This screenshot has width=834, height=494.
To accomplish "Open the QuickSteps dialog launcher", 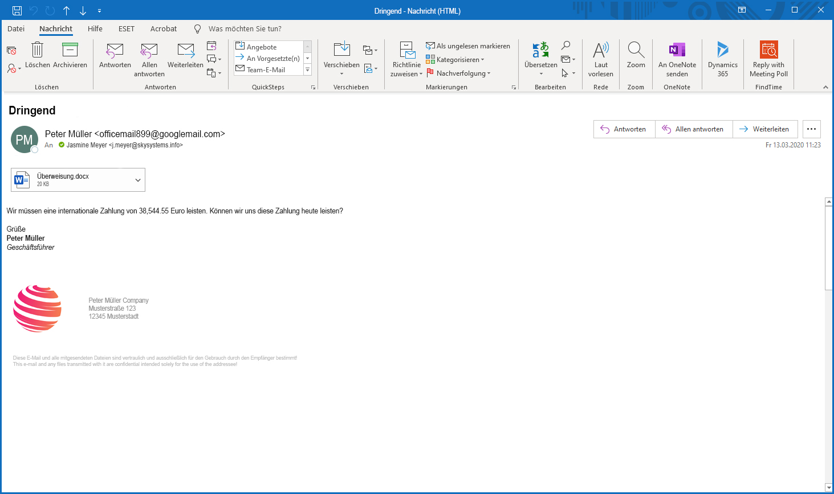I will 313,87.
